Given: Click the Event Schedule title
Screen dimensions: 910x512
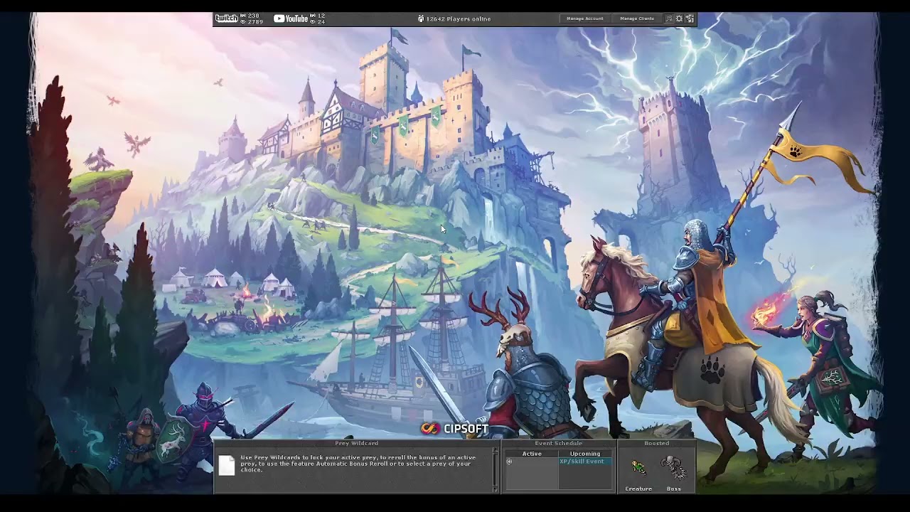Looking at the screenshot, I should [558, 443].
